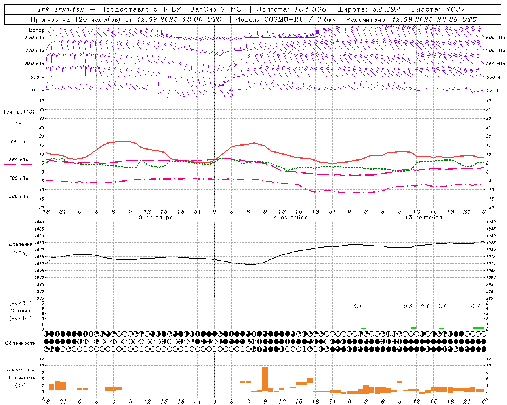
Task: Click the 13 сентября date label
Action: pos(154,218)
